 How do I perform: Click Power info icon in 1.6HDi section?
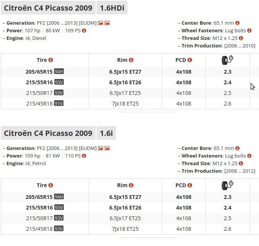pos(84,30)
